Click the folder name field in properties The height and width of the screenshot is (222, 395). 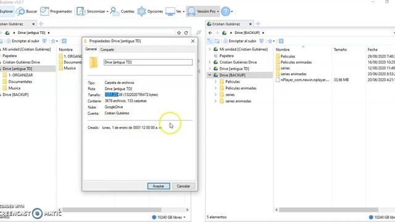148,62
